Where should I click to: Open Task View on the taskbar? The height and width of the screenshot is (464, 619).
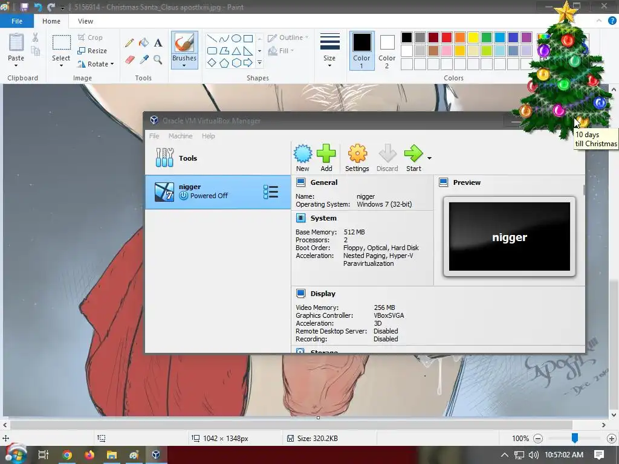44,455
